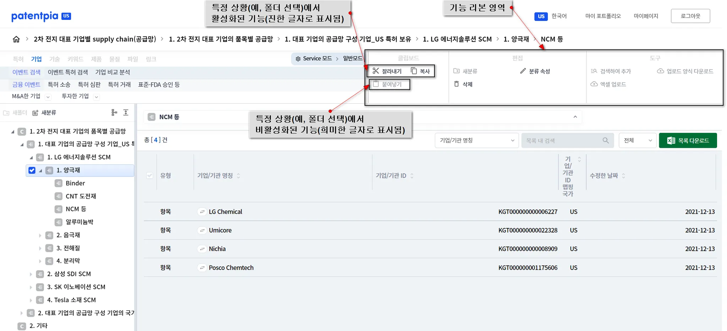Click the tree structure icon above the folder tree
727x331 pixels.
click(x=114, y=113)
